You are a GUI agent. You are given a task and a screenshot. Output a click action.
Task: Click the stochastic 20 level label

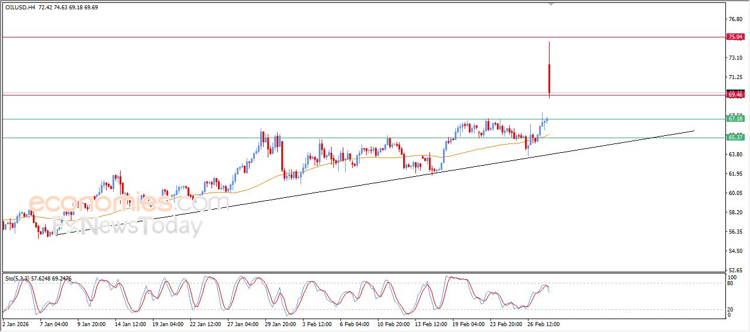pos(730,309)
